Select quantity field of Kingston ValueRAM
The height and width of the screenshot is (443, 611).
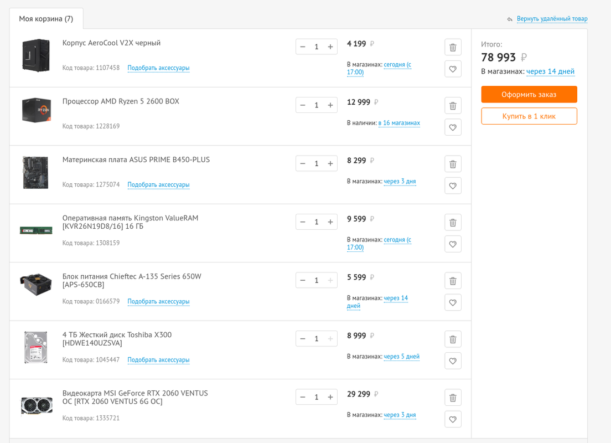317,222
